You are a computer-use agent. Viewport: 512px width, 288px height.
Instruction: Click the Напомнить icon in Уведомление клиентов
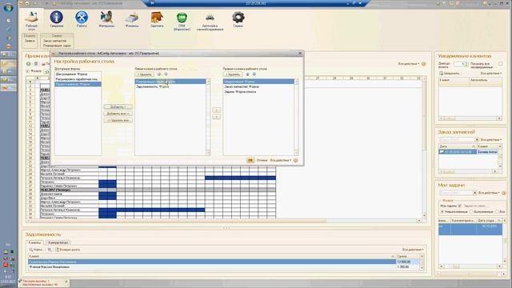[441, 74]
